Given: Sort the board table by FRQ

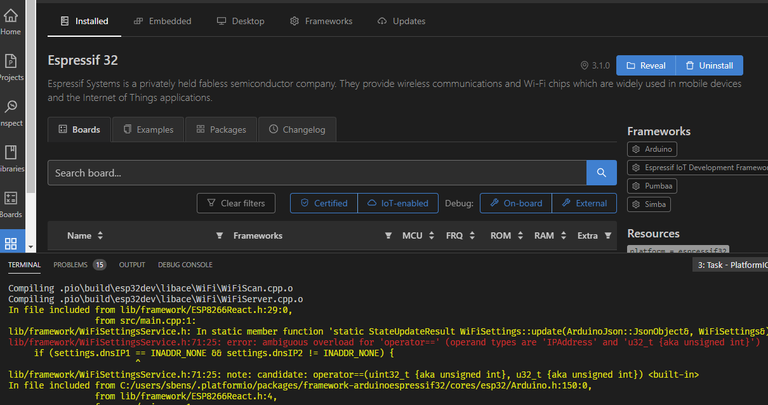Looking at the screenshot, I should (x=472, y=236).
